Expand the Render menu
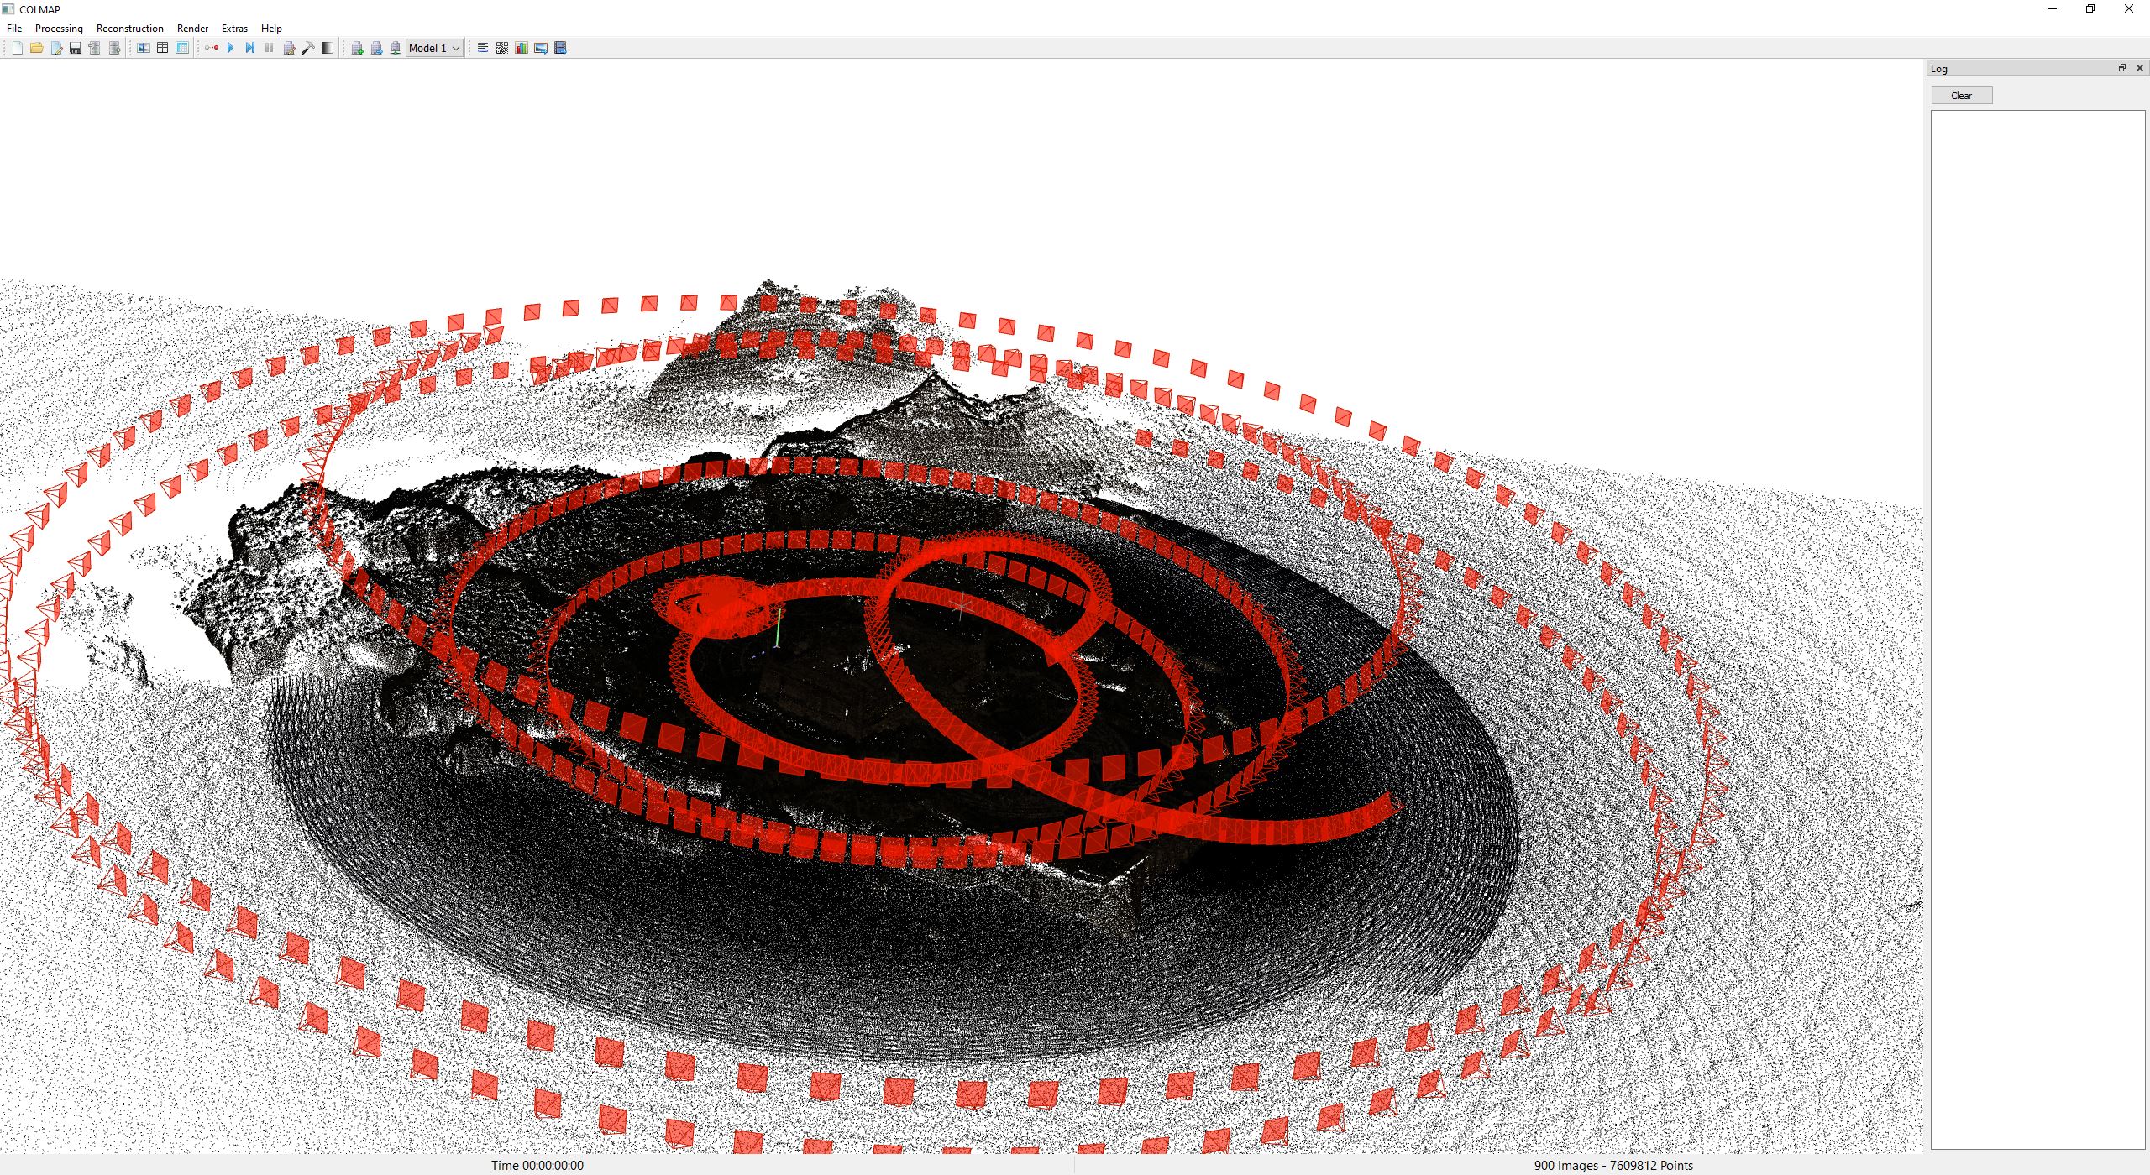 pos(192,28)
